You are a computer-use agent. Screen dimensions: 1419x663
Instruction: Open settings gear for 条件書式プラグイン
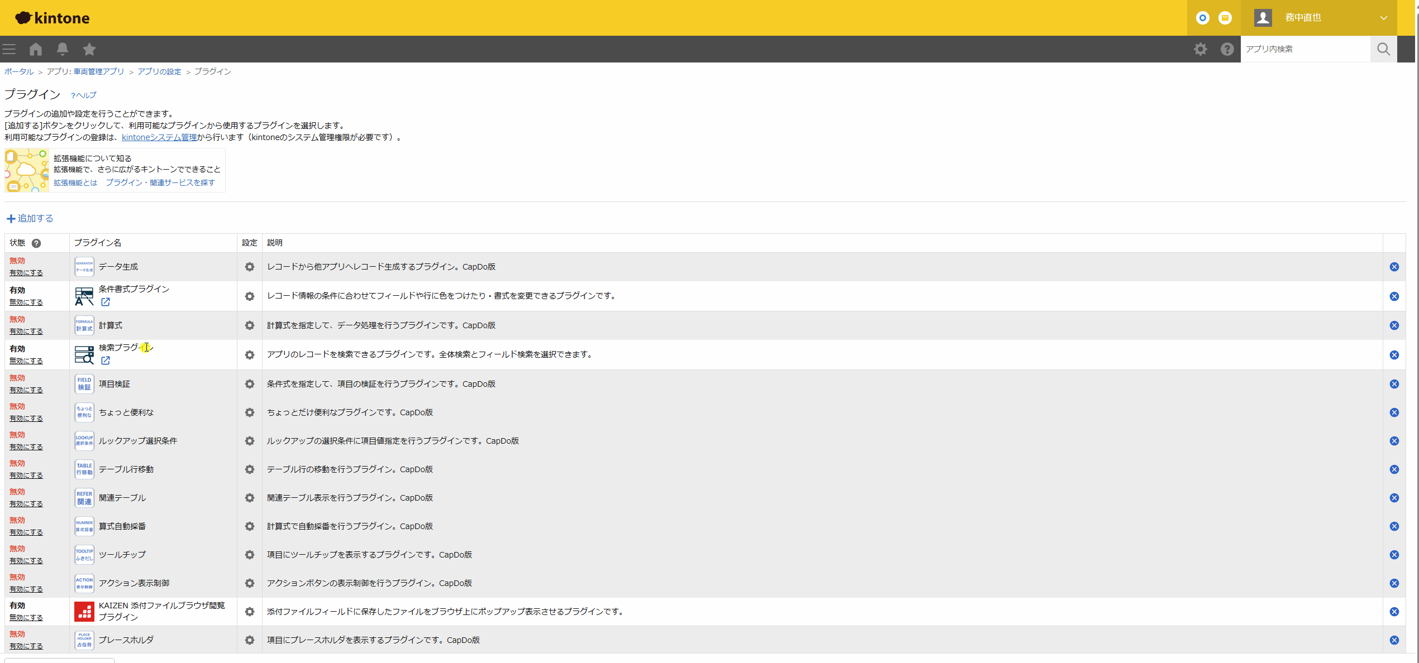click(x=250, y=296)
